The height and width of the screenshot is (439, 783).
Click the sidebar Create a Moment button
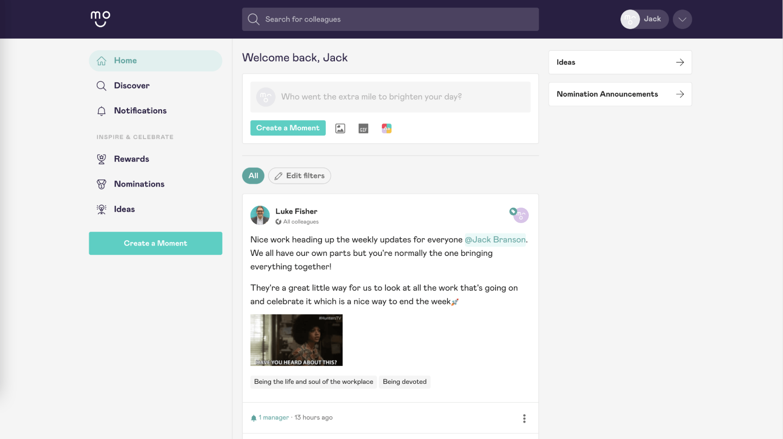pos(156,243)
